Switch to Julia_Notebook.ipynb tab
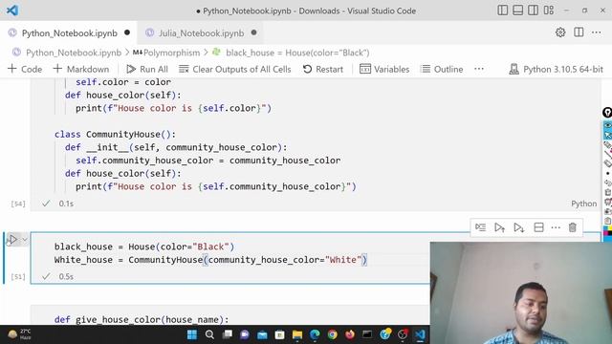Viewport: 612px width, 344px height. [x=202, y=33]
